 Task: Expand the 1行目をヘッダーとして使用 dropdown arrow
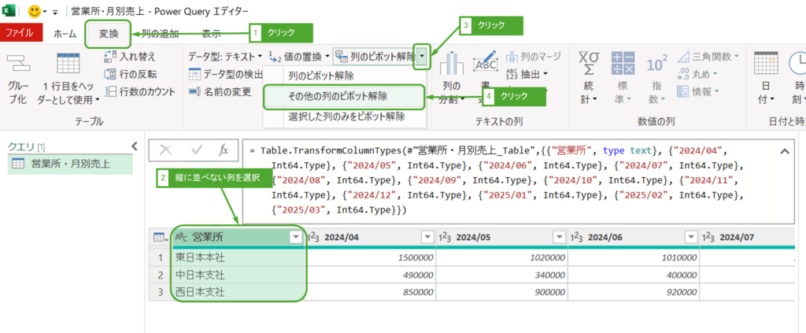coord(97,100)
